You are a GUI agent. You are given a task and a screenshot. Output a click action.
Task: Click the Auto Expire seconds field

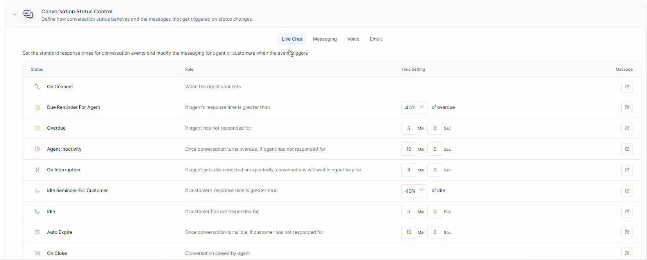click(435, 232)
